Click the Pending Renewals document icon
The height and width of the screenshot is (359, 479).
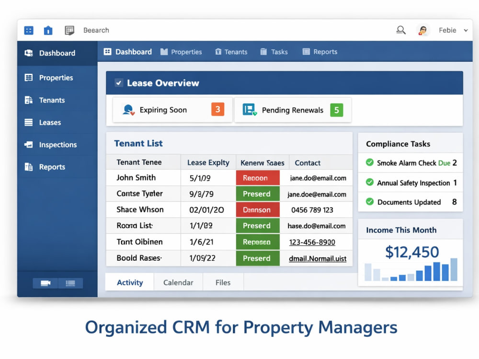point(250,110)
